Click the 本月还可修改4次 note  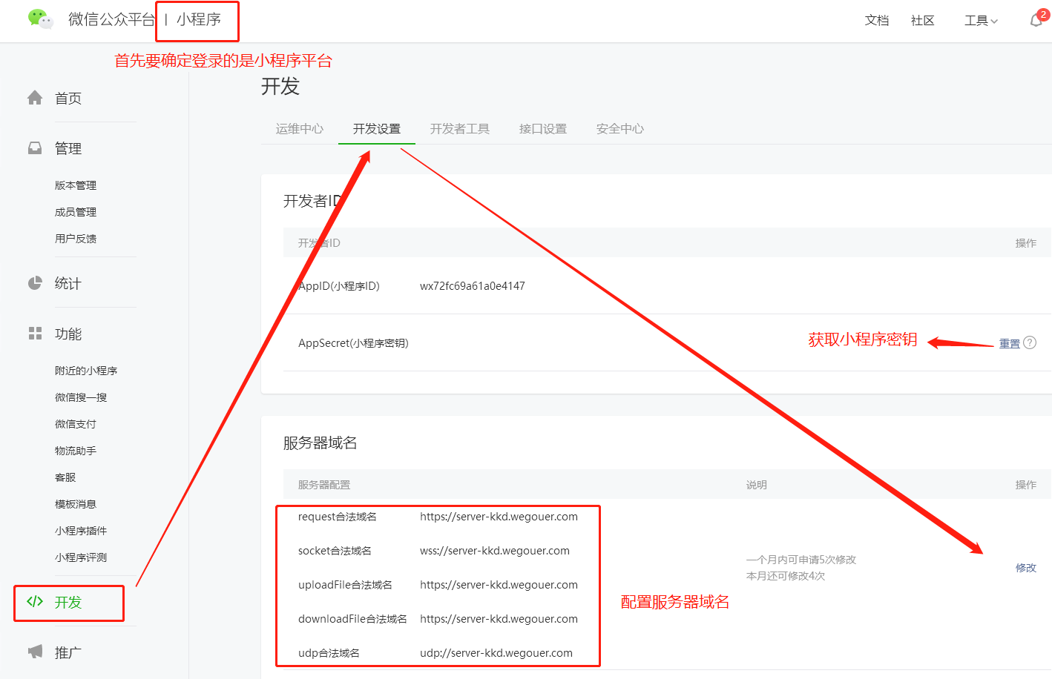(786, 576)
